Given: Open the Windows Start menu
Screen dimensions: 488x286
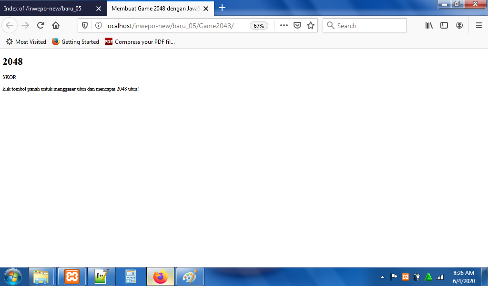Looking at the screenshot, I should [12, 276].
